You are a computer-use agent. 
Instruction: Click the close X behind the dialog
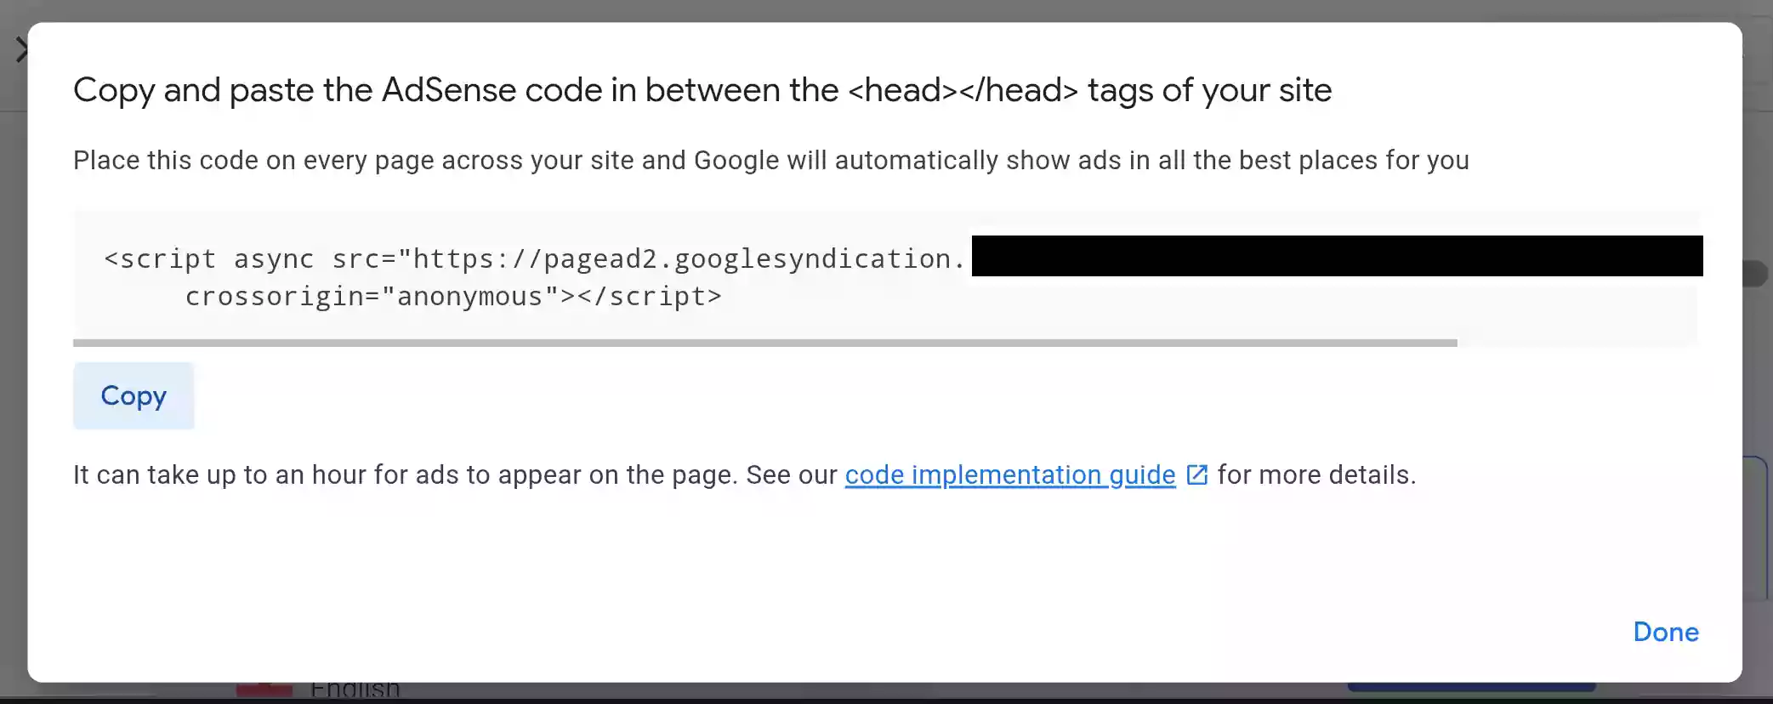[22, 49]
